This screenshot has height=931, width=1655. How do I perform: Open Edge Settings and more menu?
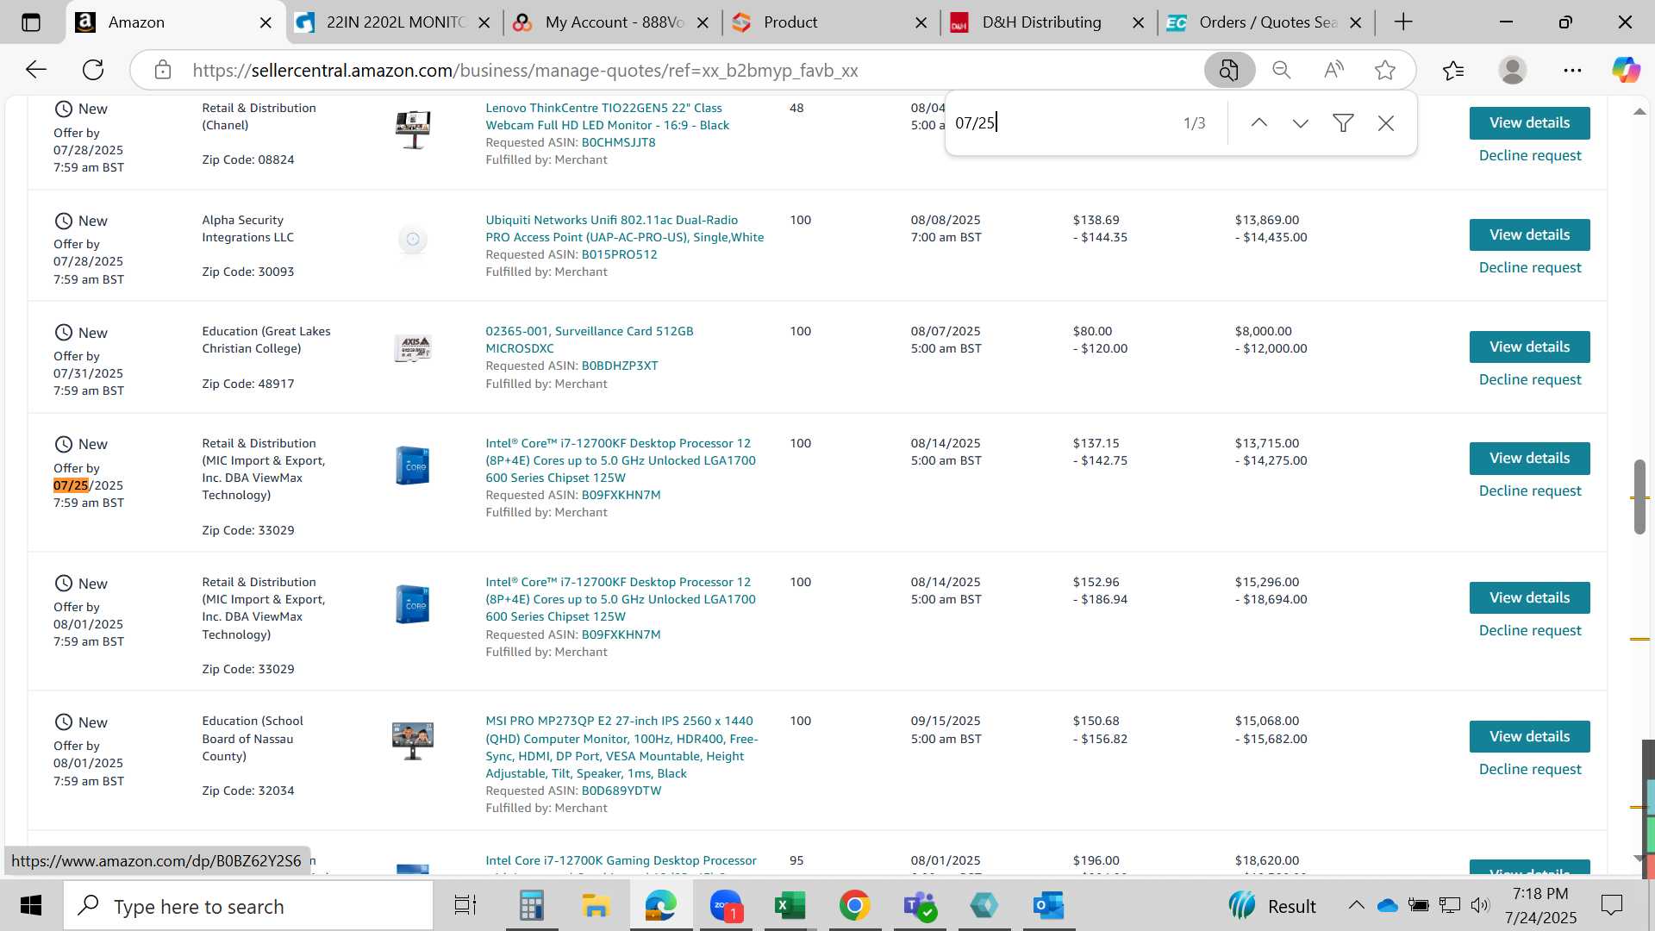pos(1572,70)
